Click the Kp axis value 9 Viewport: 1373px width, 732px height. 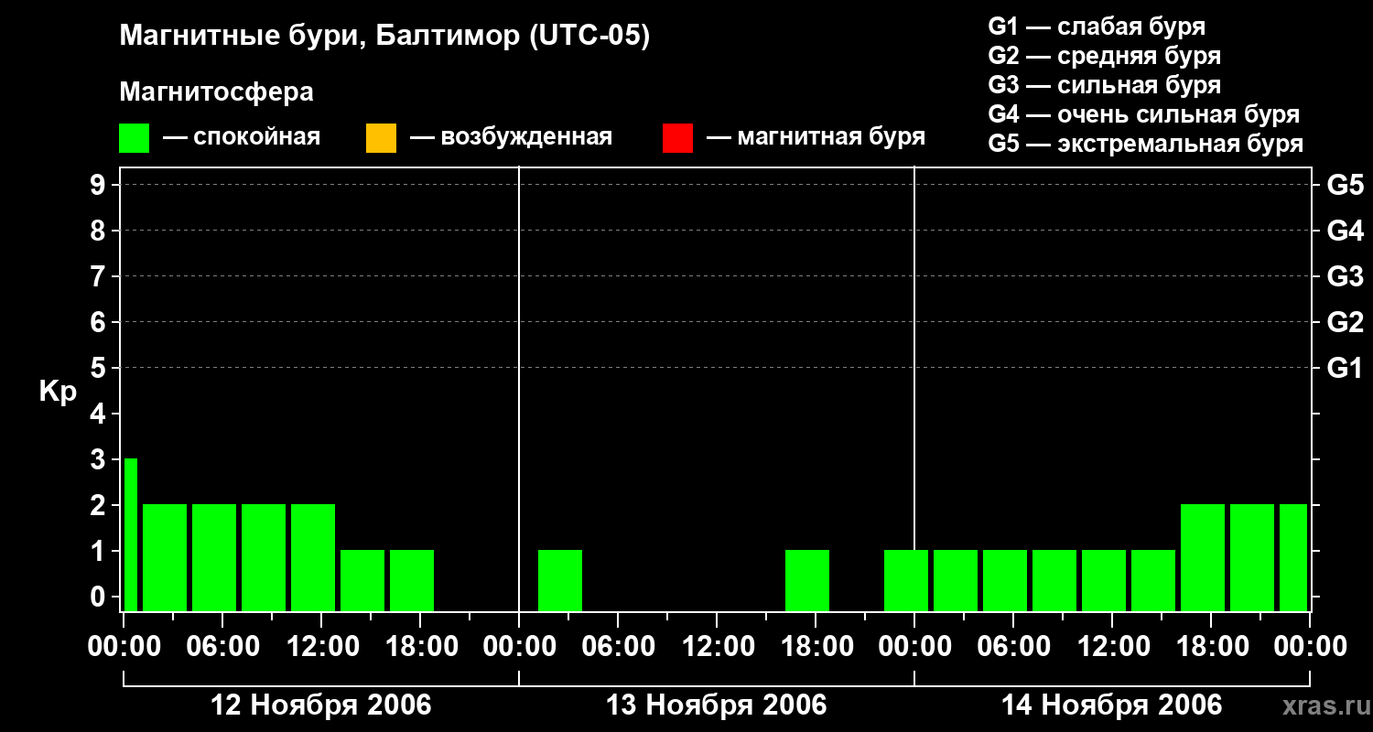pos(100,185)
